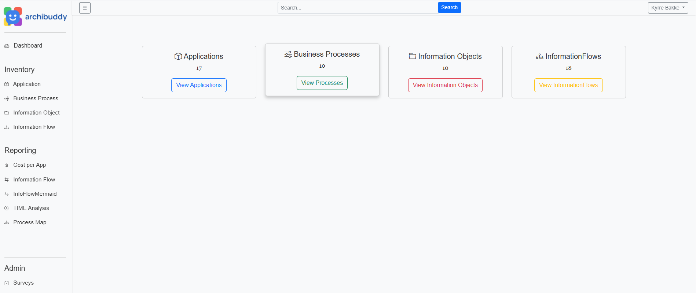Click the blue Search button
This screenshot has width=696, height=293.
449,8
